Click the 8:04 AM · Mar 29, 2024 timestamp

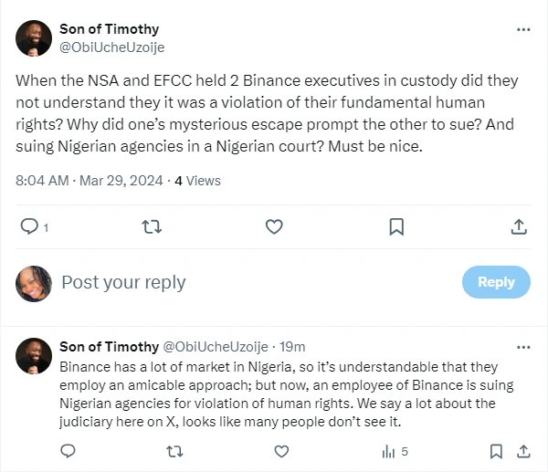coord(90,181)
